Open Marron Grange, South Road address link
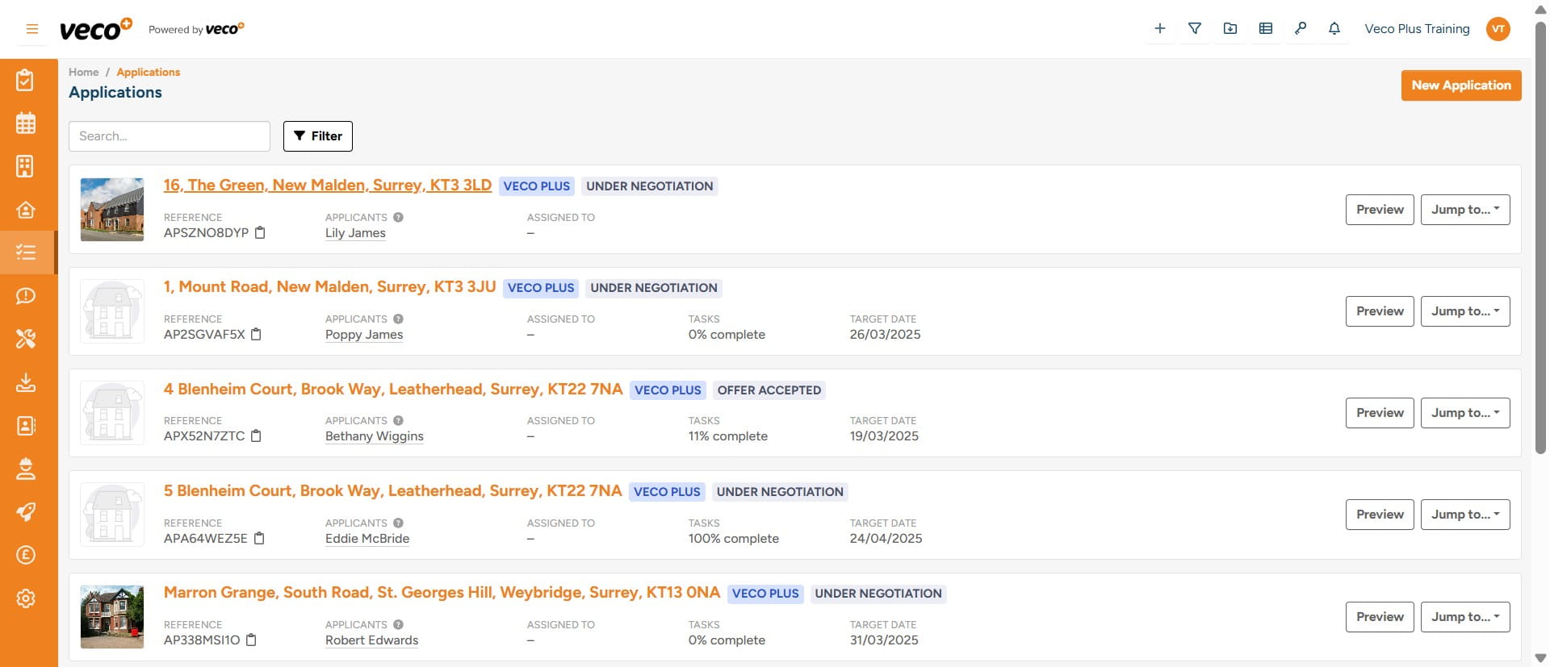 [x=442, y=593]
